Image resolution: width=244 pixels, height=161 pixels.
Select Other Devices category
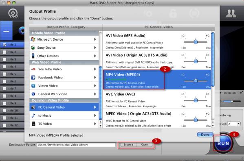[64, 56]
